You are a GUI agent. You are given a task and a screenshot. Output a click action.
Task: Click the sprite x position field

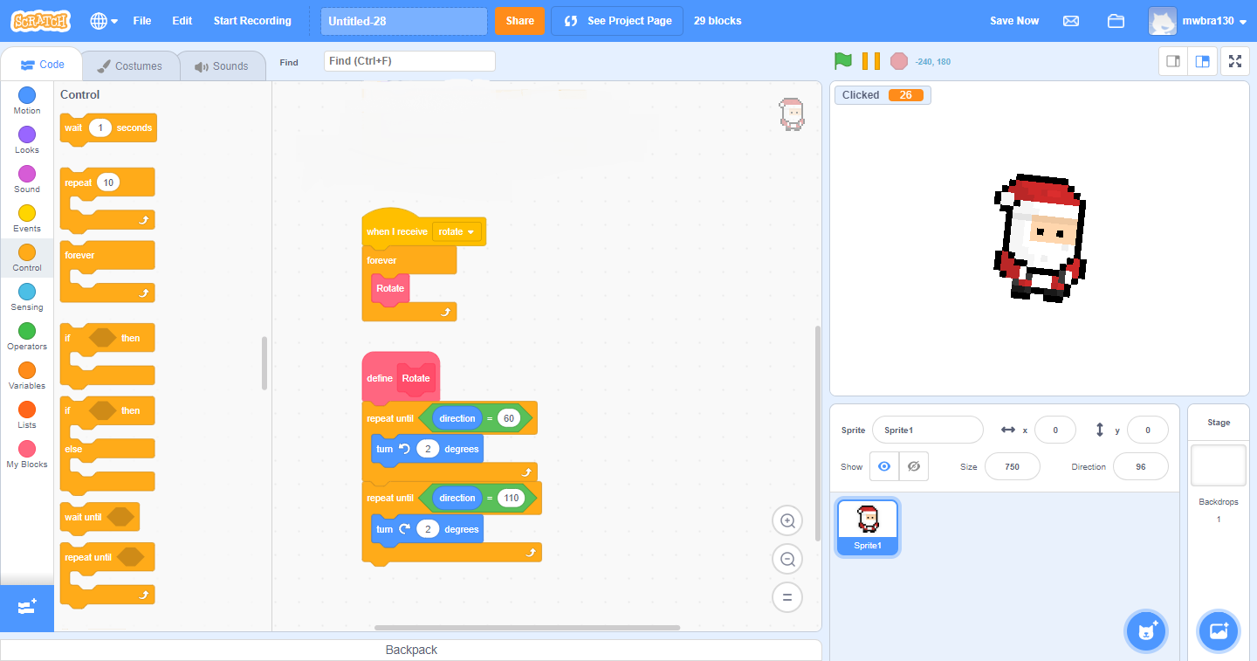click(x=1056, y=430)
